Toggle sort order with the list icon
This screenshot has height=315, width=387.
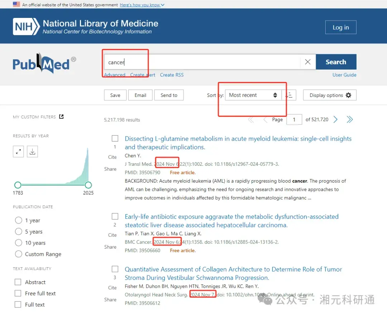tap(290, 95)
